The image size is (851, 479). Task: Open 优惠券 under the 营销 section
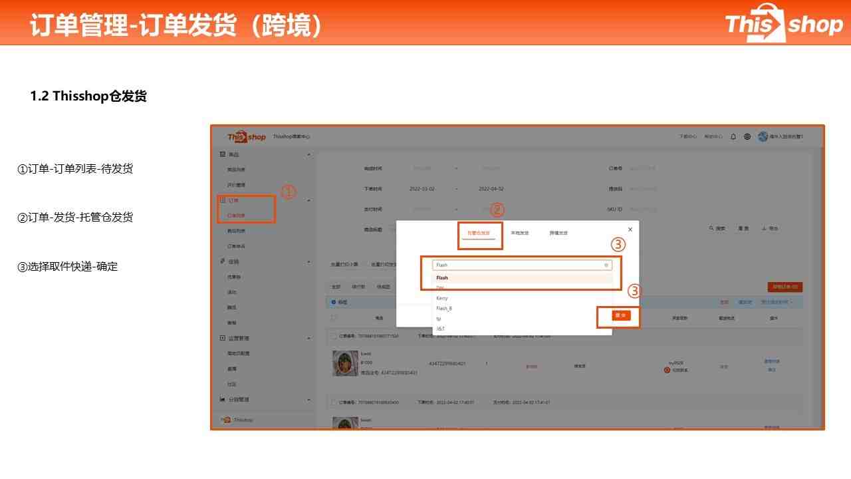[233, 277]
